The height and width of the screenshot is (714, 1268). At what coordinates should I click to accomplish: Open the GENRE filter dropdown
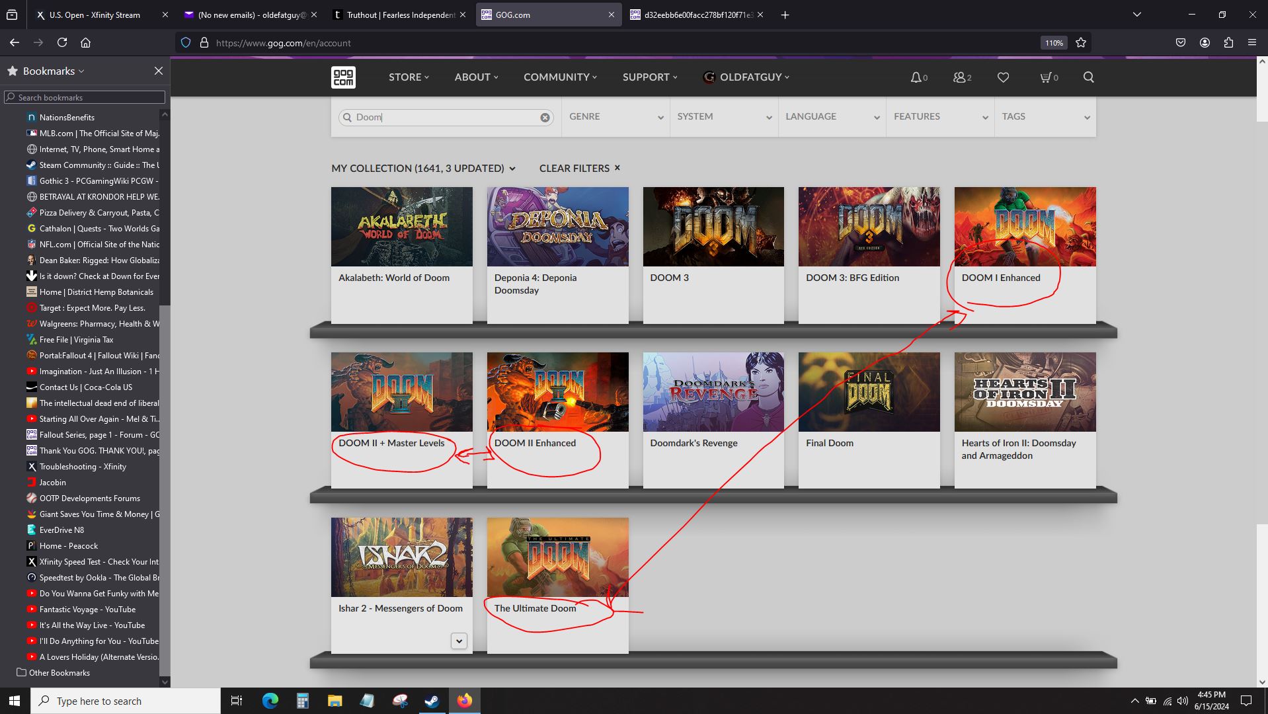(x=615, y=117)
